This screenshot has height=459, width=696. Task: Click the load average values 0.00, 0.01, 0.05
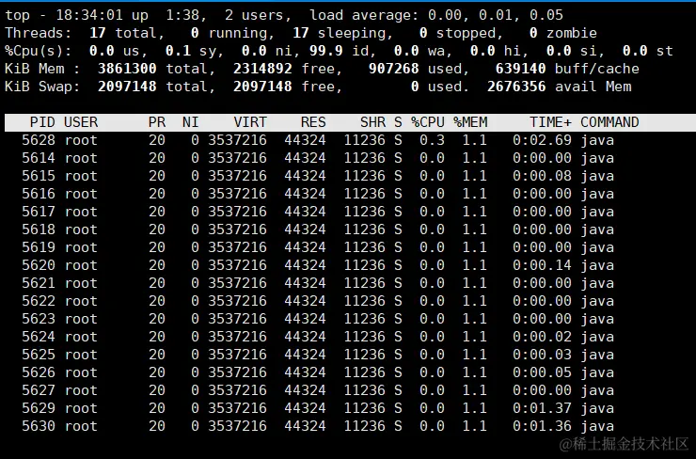click(496, 15)
